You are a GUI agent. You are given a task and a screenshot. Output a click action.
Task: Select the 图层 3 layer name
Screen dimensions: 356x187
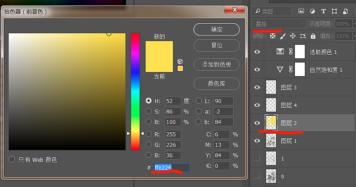pyautogui.click(x=288, y=88)
